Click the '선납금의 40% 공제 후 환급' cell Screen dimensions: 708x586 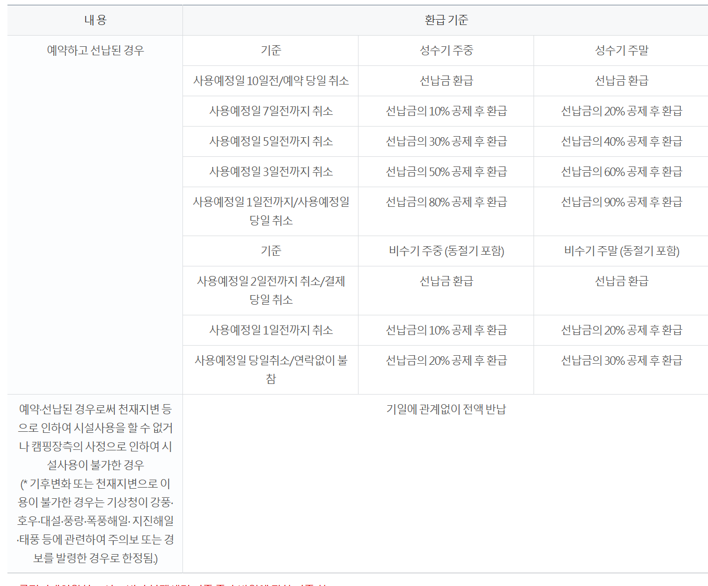[621, 141]
